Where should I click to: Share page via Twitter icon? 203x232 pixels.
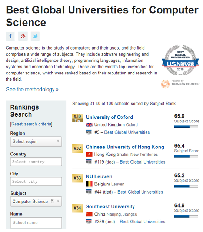point(36,36)
